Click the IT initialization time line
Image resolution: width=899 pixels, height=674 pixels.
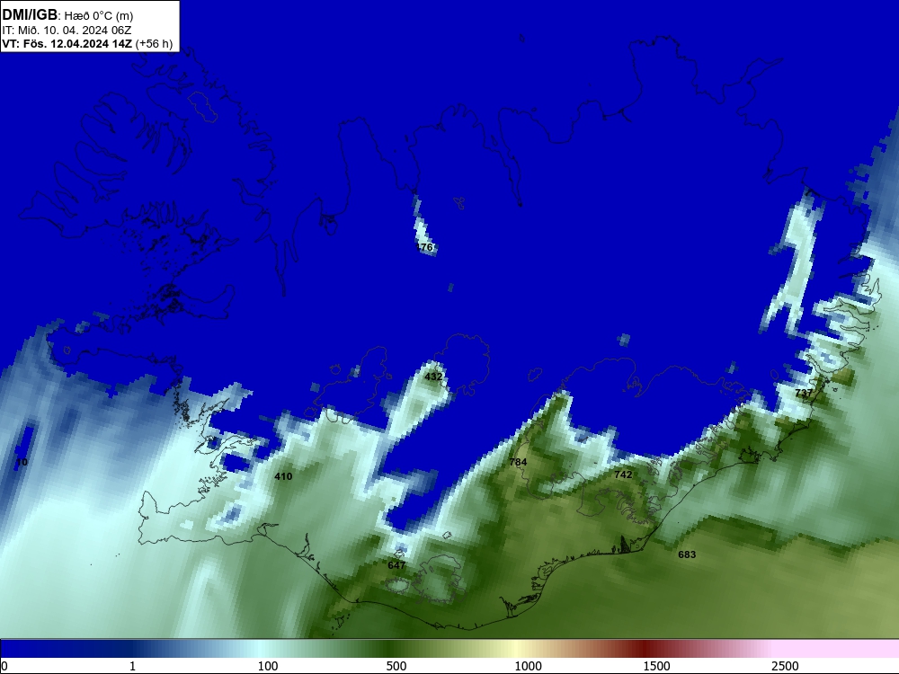click(67, 31)
